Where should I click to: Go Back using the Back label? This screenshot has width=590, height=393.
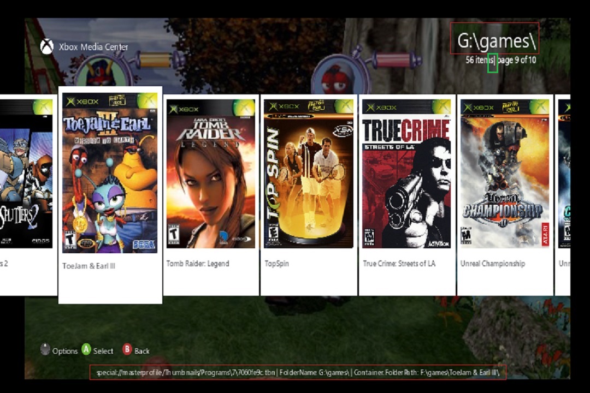(x=142, y=351)
